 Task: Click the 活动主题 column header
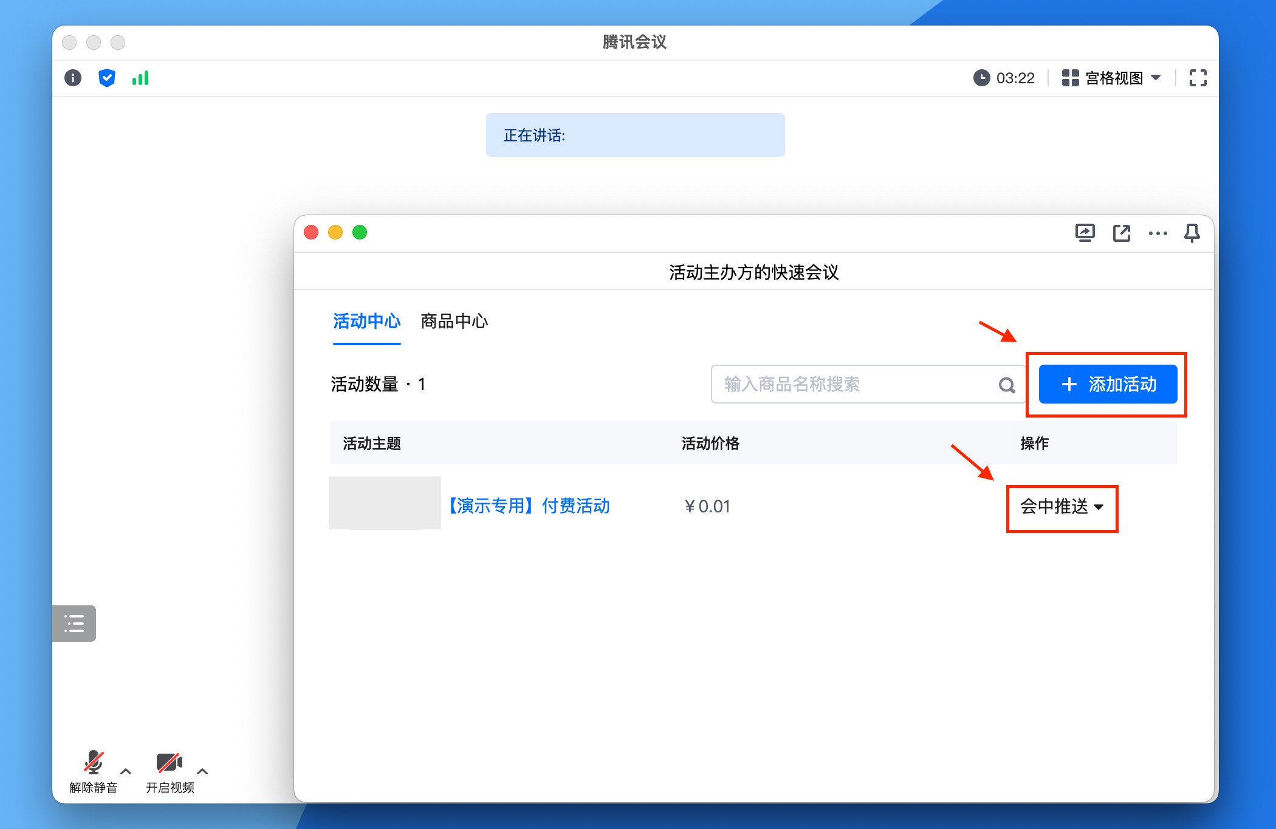pos(372,443)
